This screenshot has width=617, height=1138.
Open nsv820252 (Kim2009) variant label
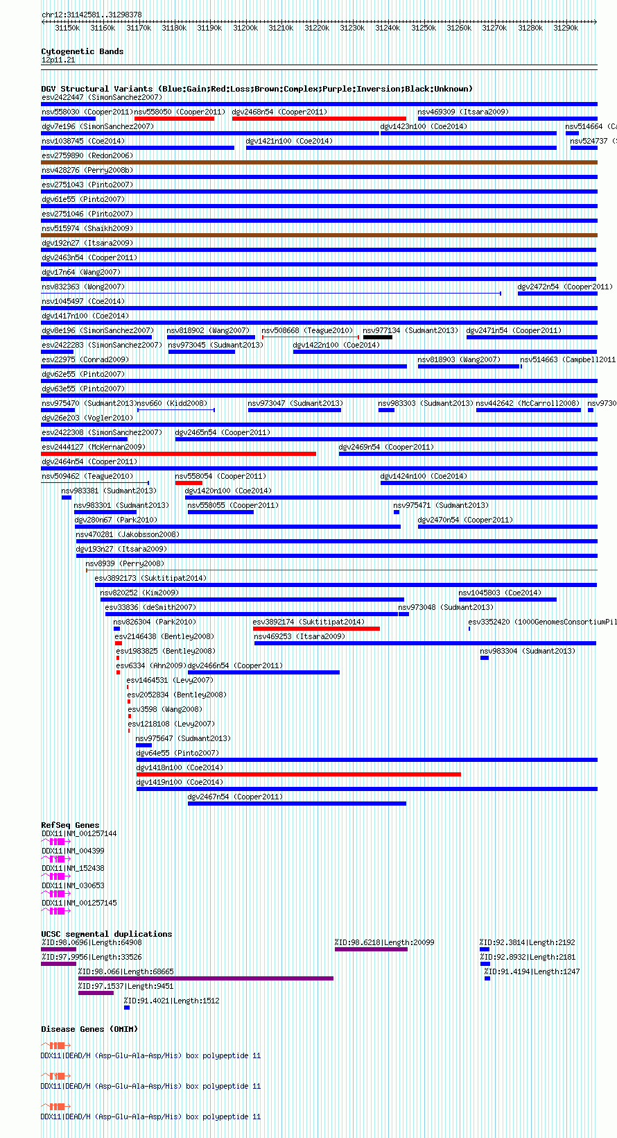(x=139, y=593)
